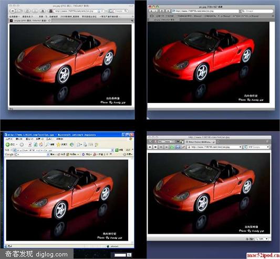Click the Home icon in Firefox toolbar
The image size is (280, 259).
coord(43,11)
